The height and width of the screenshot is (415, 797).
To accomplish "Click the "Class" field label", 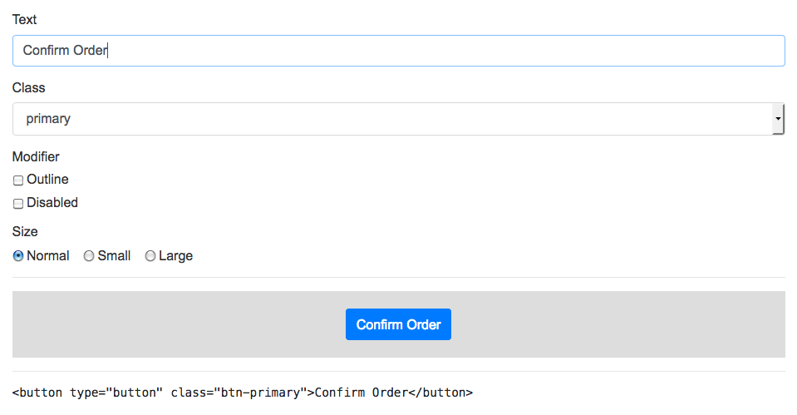I will (28, 87).
